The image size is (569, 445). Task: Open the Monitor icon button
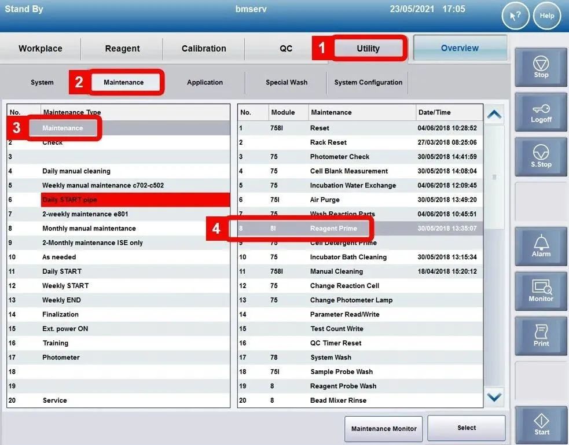(x=541, y=291)
